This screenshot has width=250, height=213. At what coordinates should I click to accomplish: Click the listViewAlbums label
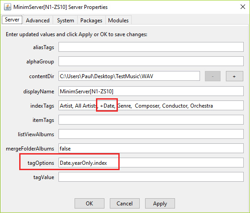point(36,134)
